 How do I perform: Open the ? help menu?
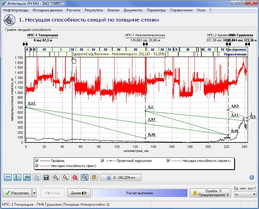(211, 10)
